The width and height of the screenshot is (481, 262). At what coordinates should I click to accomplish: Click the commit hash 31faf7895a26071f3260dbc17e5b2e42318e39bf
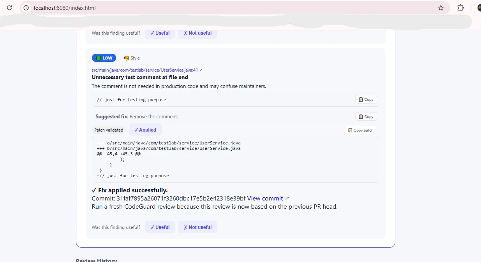click(181, 199)
